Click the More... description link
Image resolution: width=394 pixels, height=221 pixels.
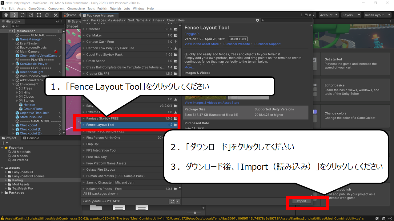point(189,67)
